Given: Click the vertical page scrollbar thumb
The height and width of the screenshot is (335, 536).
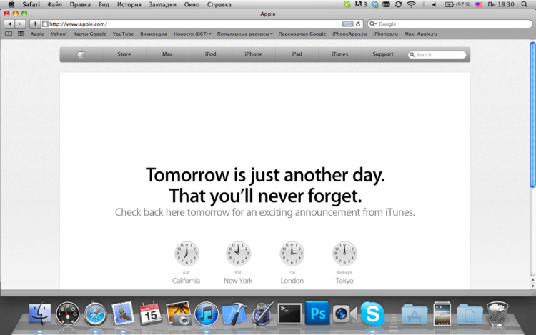Looking at the screenshot, I should pos(532,114).
